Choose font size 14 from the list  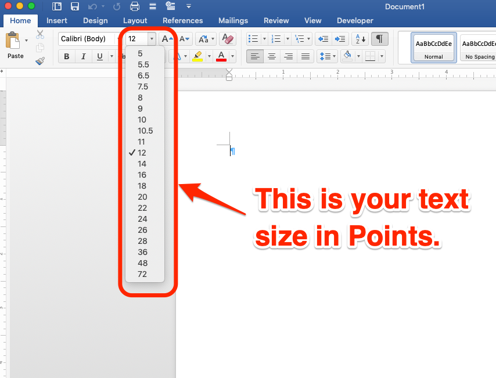coord(141,164)
